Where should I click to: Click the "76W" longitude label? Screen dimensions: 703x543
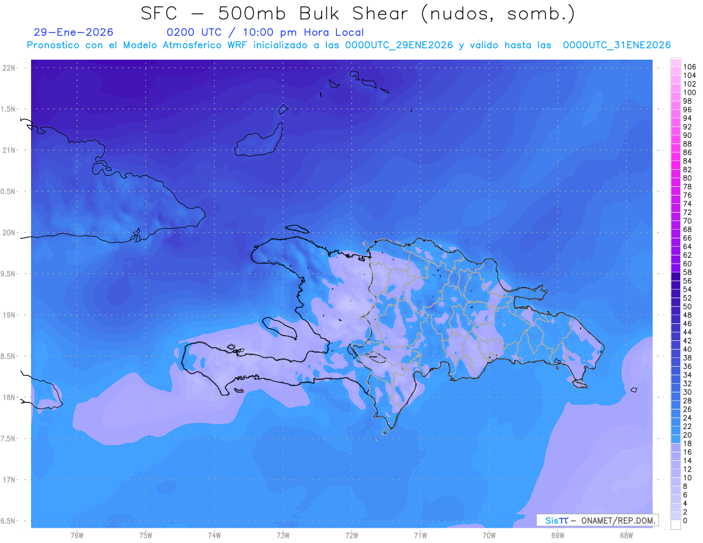point(77,535)
